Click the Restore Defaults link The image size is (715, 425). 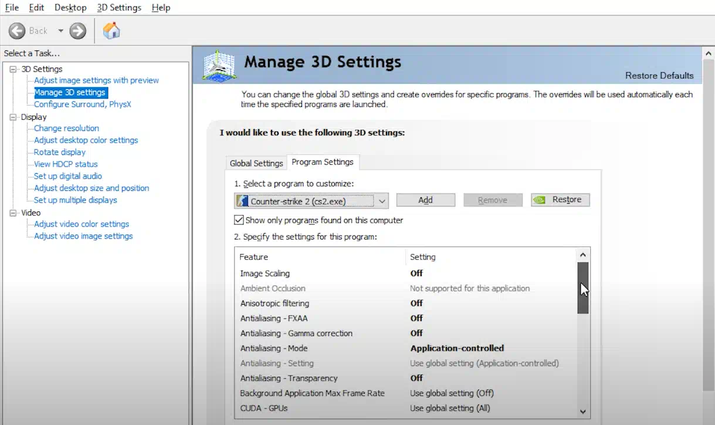click(x=659, y=76)
